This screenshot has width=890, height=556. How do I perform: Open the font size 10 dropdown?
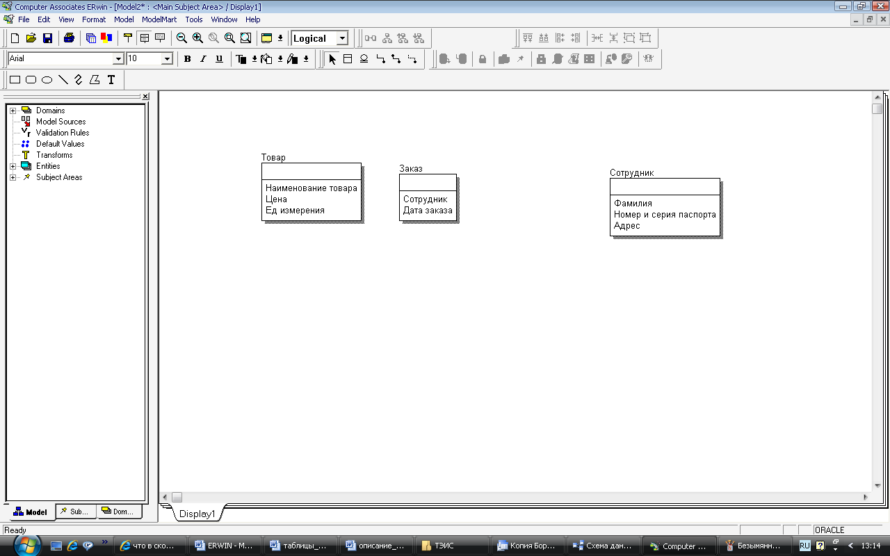(167, 59)
